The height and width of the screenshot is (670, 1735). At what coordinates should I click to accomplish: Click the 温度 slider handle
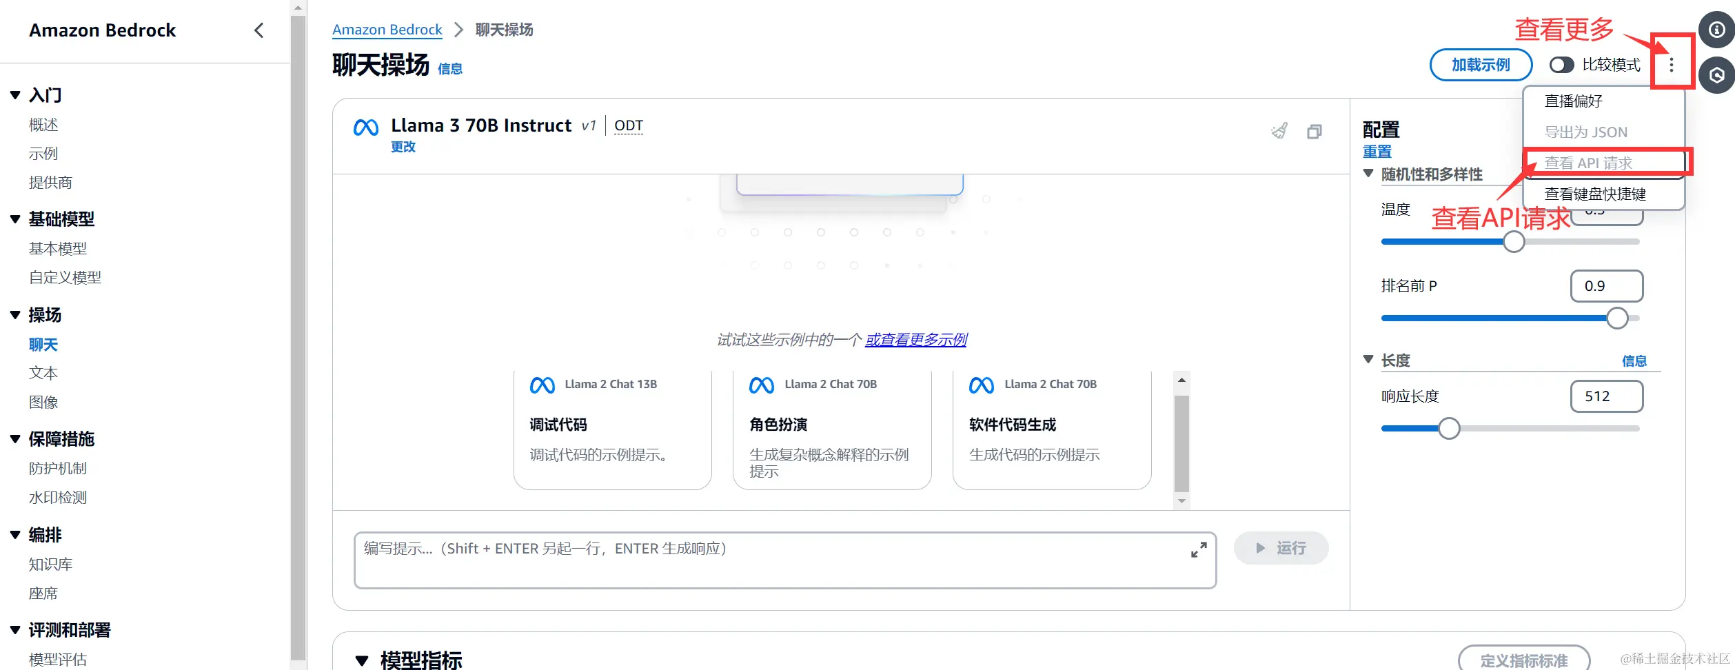tap(1514, 242)
